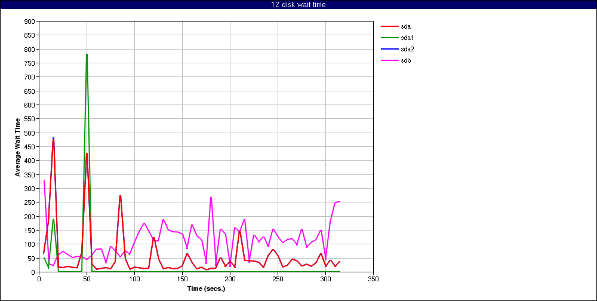The image size is (597, 301).
Task: Click the 650 value on the Y axis
Action: point(30,91)
